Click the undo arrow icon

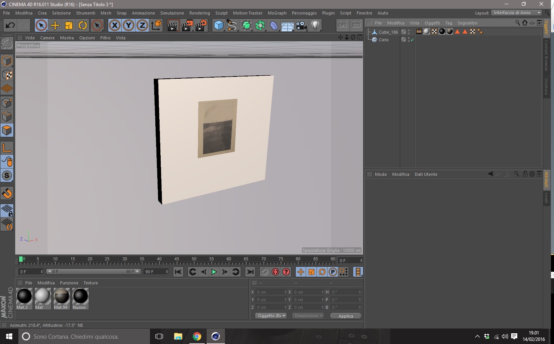tap(10, 26)
